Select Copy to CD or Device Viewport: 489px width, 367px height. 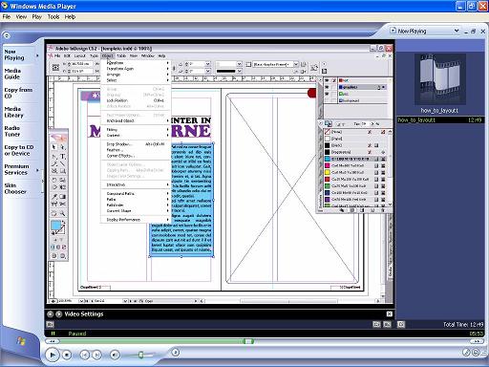point(19,150)
